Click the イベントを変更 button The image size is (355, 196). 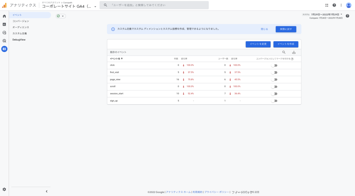click(258, 44)
